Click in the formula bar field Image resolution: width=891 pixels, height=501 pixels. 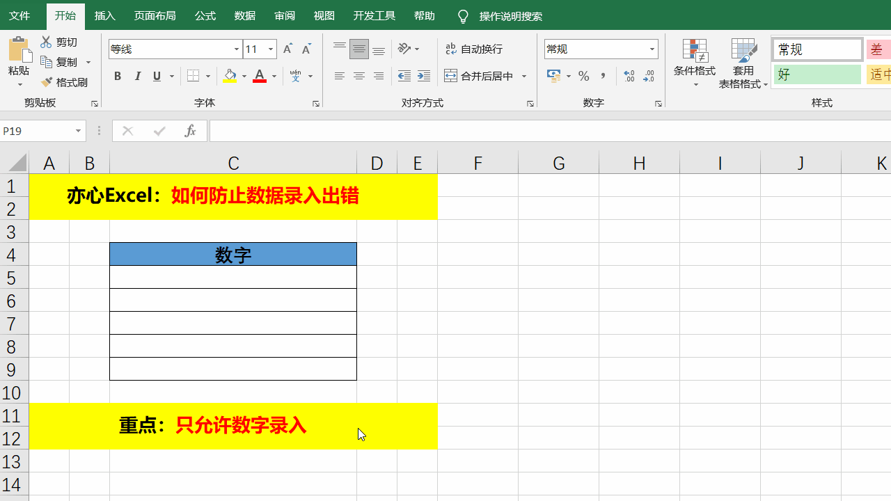pos(550,131)
